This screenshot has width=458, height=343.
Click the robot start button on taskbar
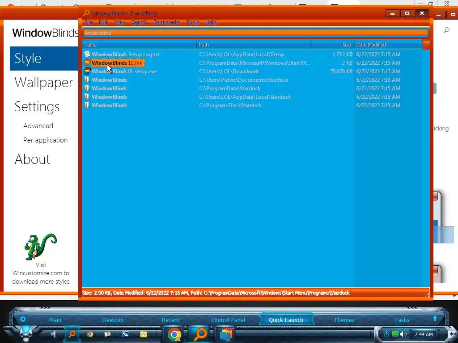coord(25,334)
